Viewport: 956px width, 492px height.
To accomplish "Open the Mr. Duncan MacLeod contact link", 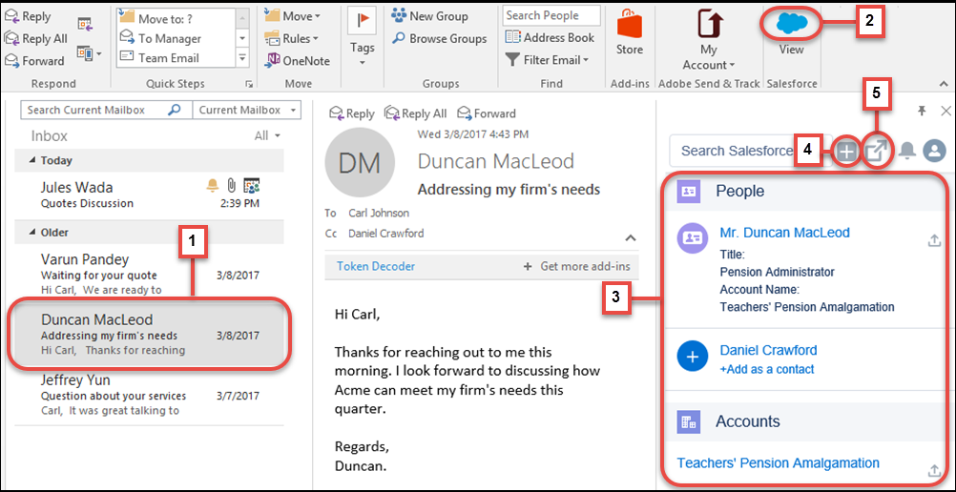I will [784, 233].
